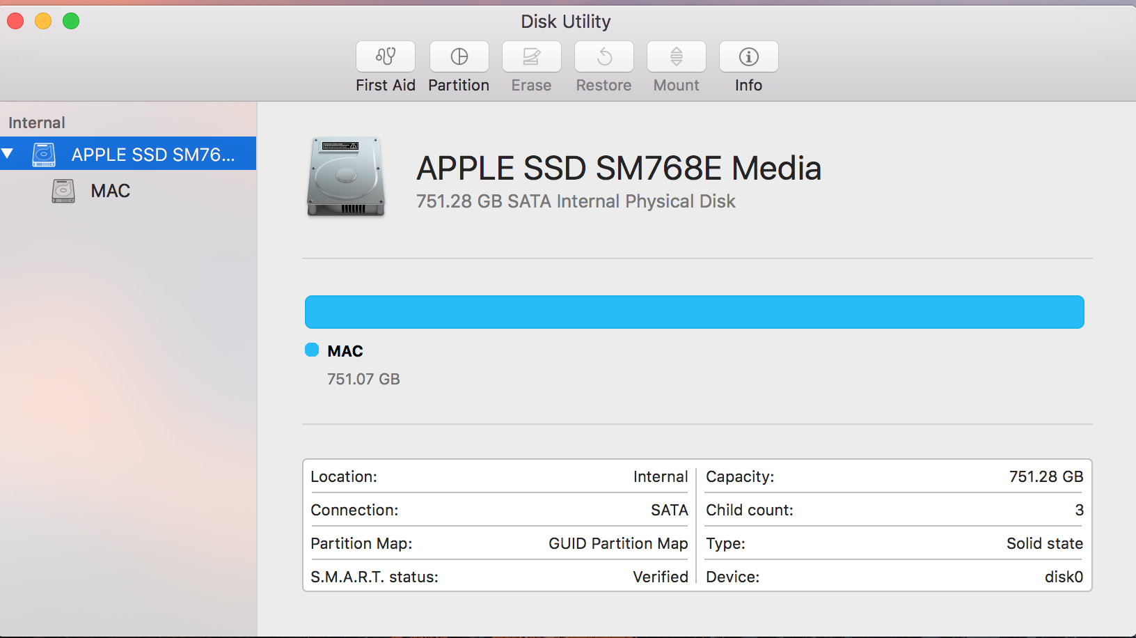Close the Disk Utility window
The width and height of the screenshot is (1136, 638).
click(x=15, y=21)
